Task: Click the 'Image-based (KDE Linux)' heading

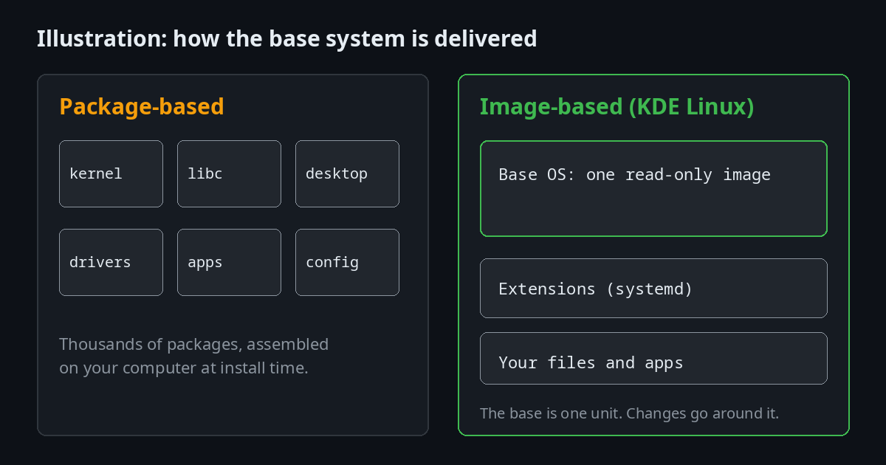Action: coord(617,107)
